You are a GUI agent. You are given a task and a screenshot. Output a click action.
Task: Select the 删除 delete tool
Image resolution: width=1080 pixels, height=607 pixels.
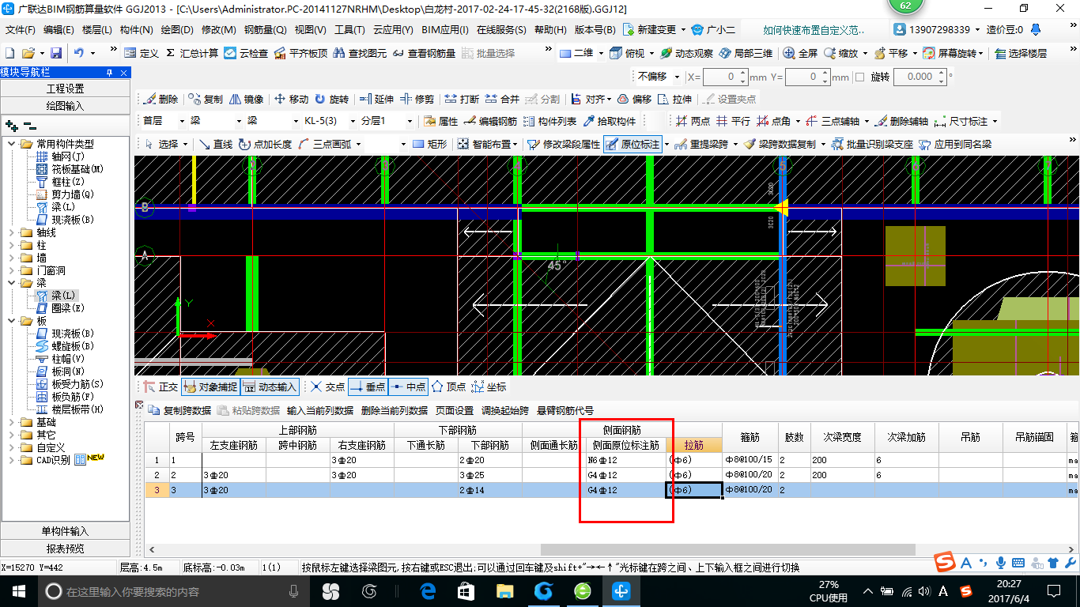160,99
